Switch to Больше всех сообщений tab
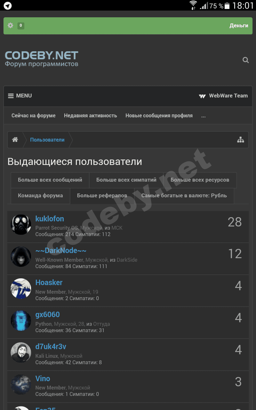256x410 pixels. click(x=50, y=180)
